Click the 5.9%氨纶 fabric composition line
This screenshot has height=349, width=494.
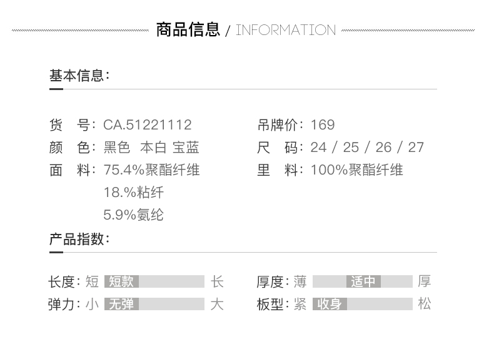coord(133,215)
